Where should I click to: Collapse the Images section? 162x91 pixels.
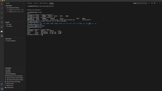point(5,22)
